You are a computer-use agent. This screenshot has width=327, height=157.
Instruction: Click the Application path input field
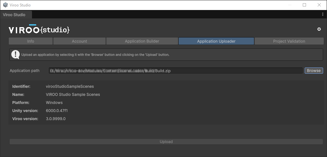tap(175, 71)
